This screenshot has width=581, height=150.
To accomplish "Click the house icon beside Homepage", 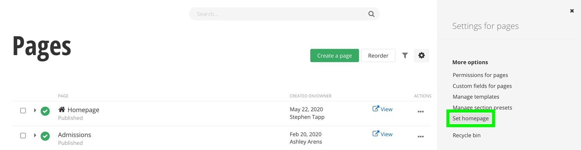I will [x=62, y=110].
